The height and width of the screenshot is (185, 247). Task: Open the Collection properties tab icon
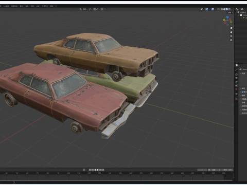pos(236,94)
